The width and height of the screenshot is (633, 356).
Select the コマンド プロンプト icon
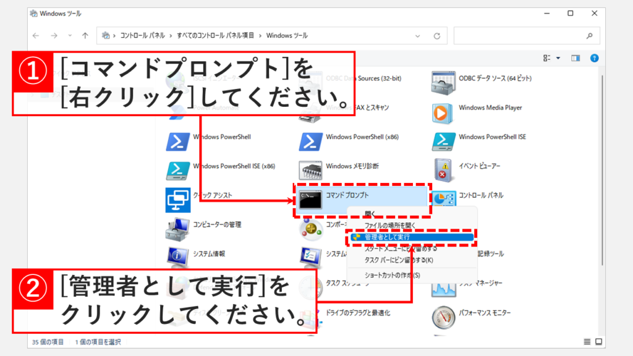coord(310,200)
